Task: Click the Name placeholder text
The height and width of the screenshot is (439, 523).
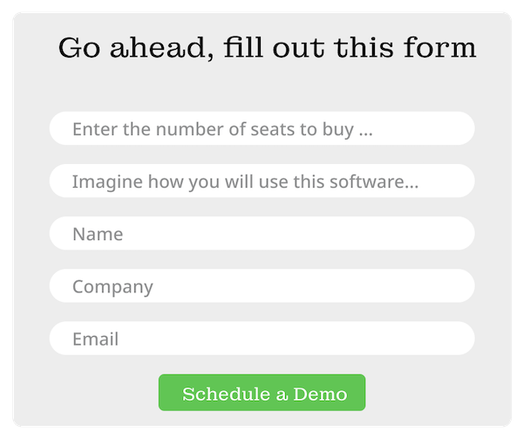Action: point(98,234)
